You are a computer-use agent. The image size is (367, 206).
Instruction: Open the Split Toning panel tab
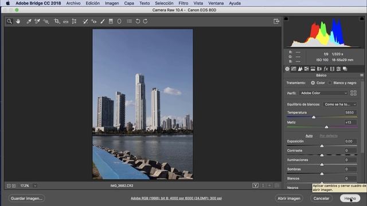pos(313,69)
